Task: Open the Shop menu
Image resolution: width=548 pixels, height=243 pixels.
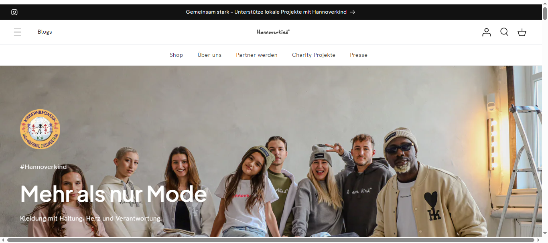Action: click(176, 55)
